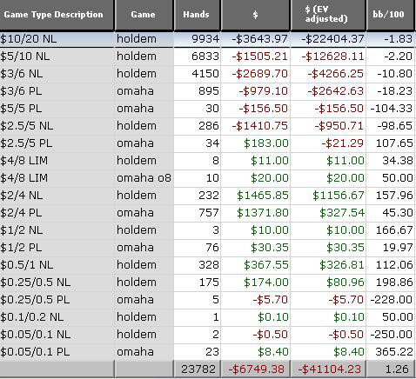This screenshot has width=416, height=379.
Task: Select the $2/4 PL row
Action: [207, 213]
